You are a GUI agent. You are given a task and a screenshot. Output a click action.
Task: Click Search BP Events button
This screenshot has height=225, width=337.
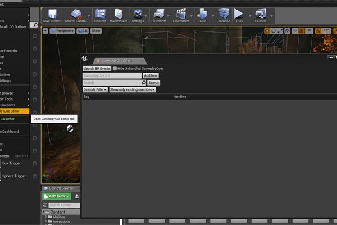click(97, 69)
